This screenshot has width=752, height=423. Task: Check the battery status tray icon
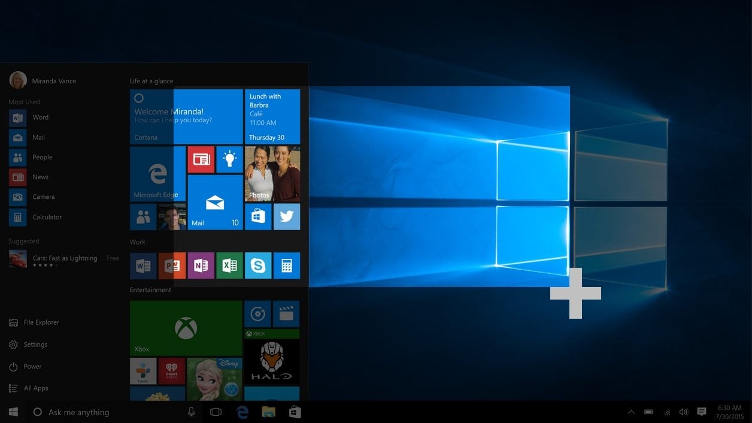coord(648,412)
